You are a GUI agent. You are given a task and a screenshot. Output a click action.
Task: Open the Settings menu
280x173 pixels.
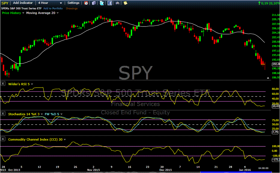pos(73,3)
